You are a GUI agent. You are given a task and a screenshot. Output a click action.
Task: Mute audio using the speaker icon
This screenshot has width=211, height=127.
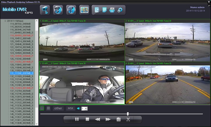click(x=78, y=108)
